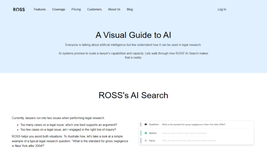
Task: Click the 'Currently, lawyers run into two issues' sentence
Action: [x=58, y=118]
